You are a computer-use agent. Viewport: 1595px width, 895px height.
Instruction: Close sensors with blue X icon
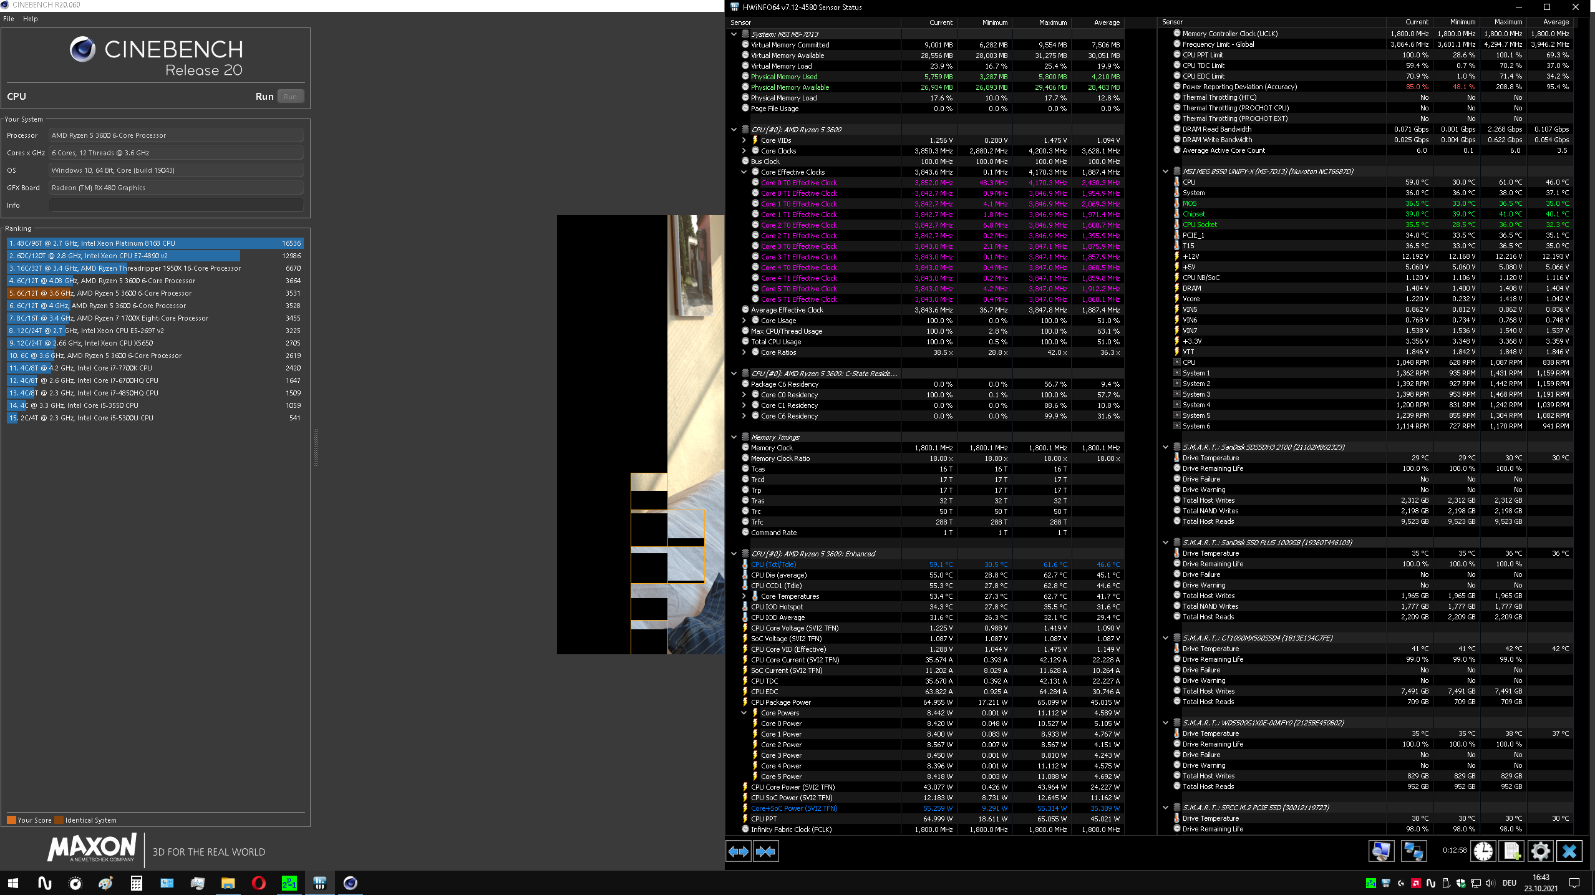[1569, 851]
